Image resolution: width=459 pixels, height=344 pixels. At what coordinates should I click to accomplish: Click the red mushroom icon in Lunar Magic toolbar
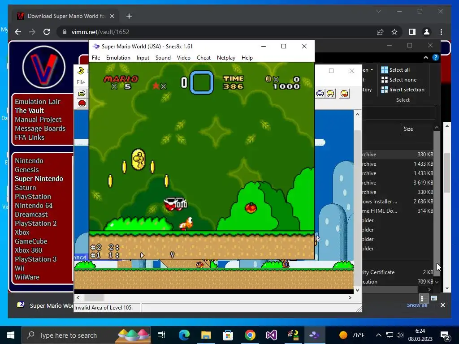pyautogui.click(x=82, y=103)
